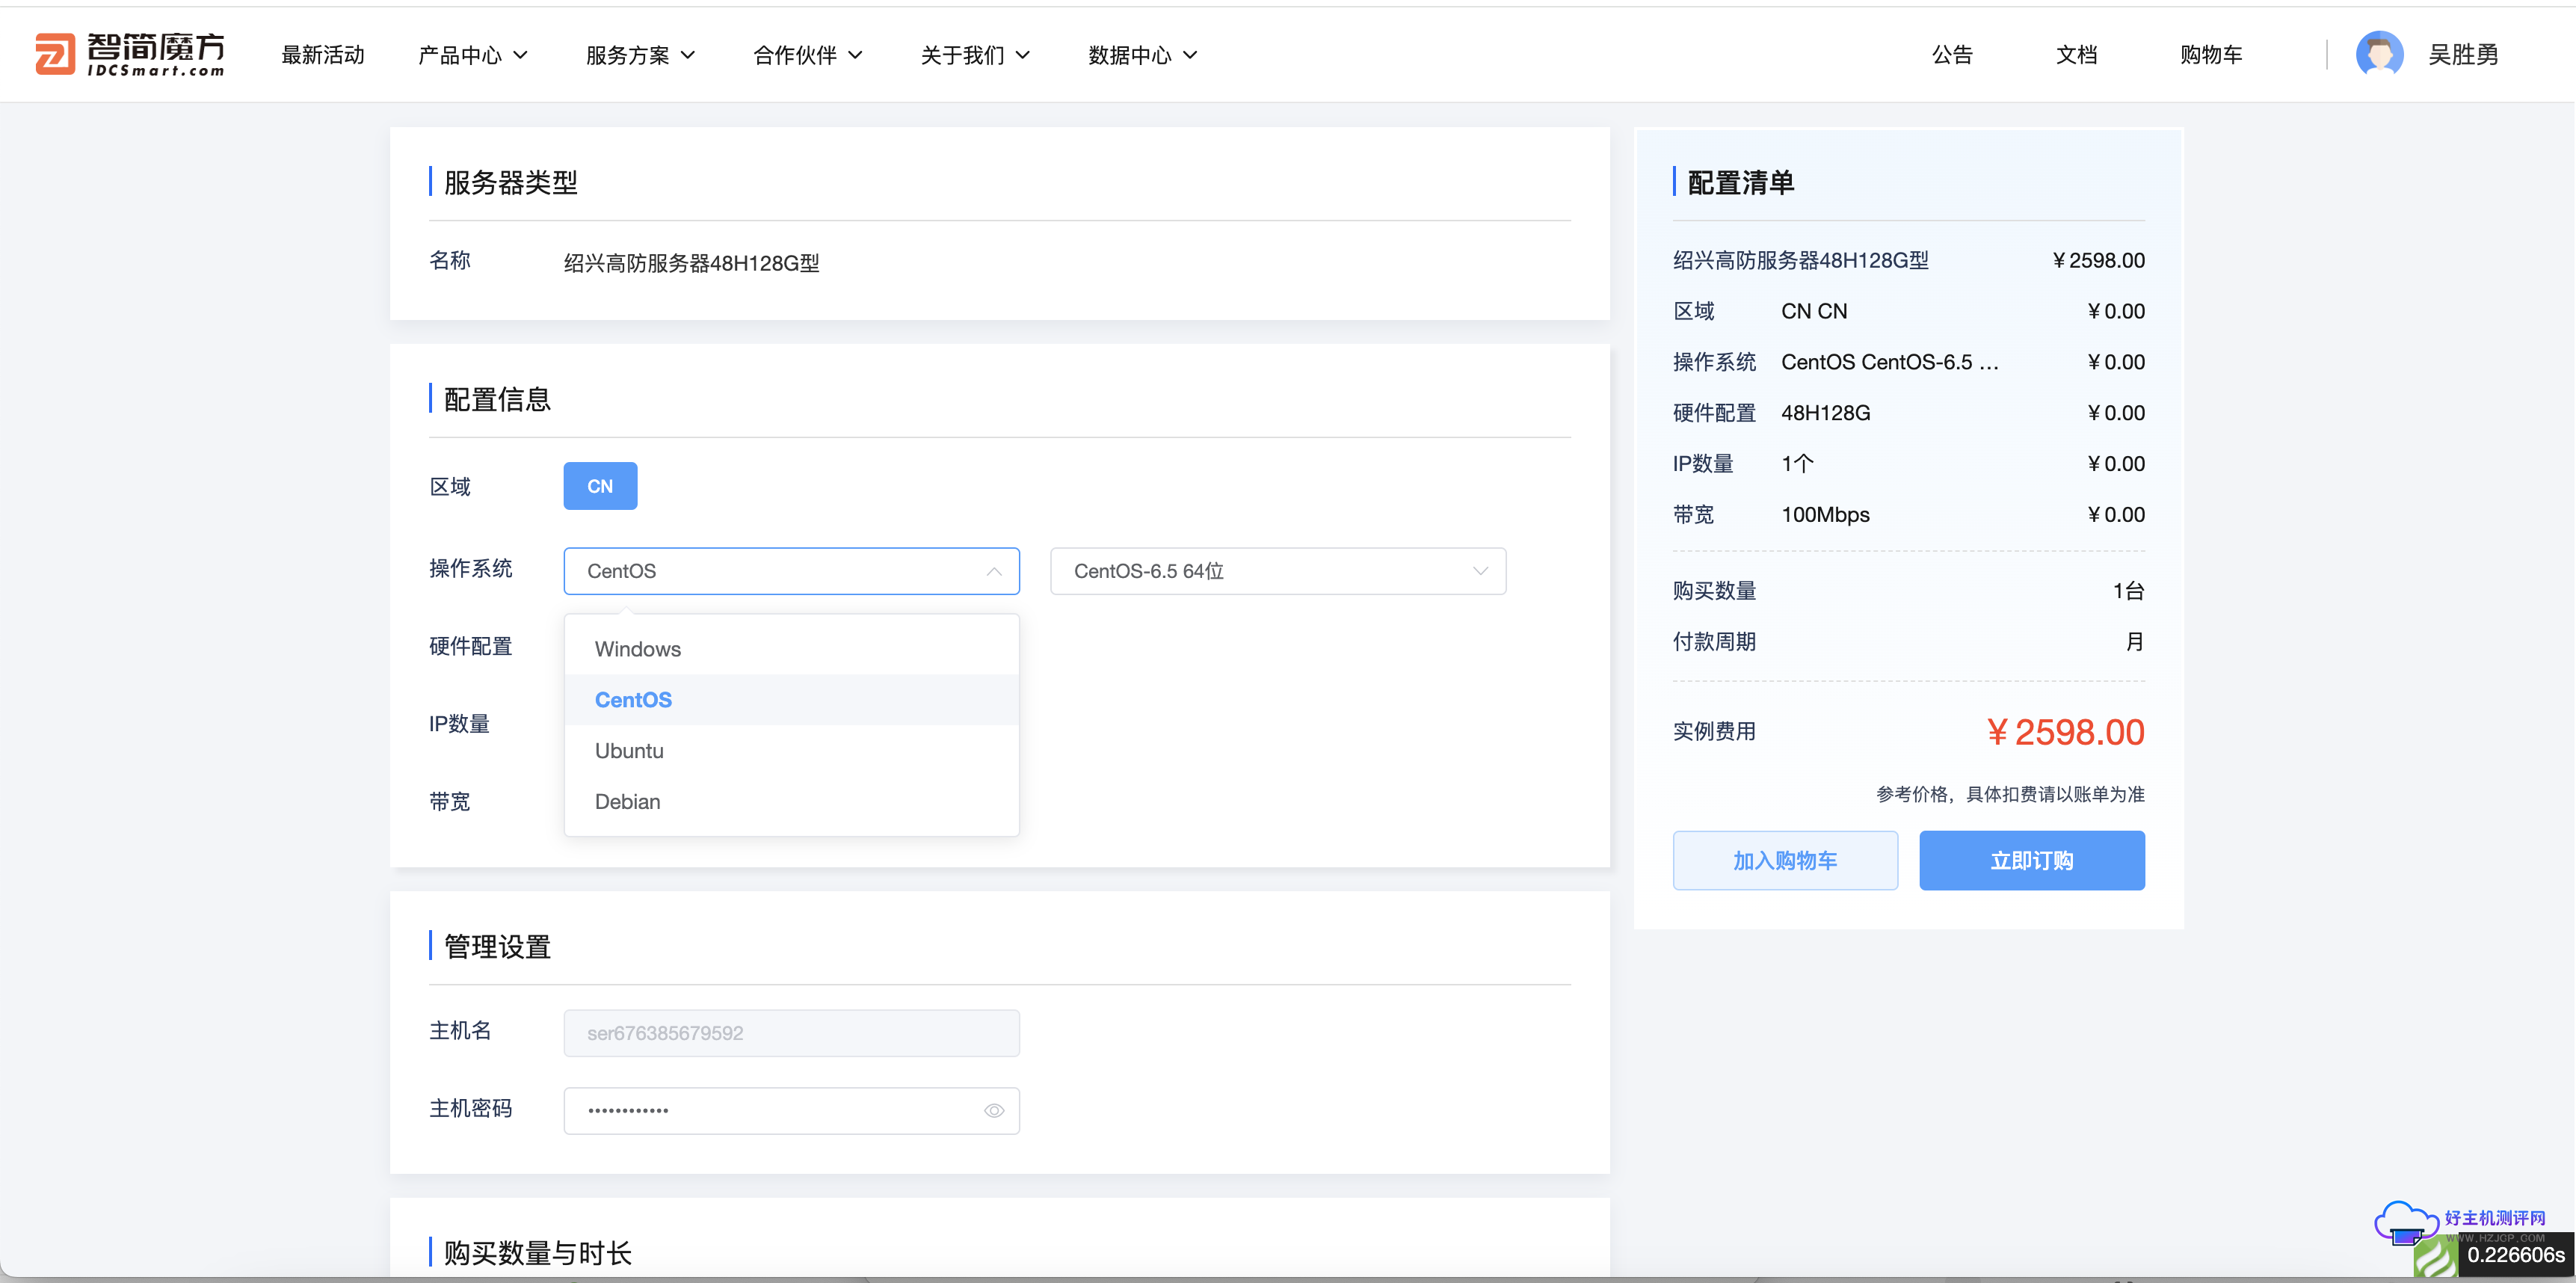Image resolution: width=2576 pixels, height=1283 pixels.
Task: Choose Windows from the OS list
Action: [x=638, y=649]
